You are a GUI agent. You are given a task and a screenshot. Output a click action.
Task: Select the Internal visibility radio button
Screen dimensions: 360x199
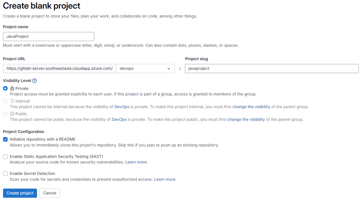click(5, 101)
